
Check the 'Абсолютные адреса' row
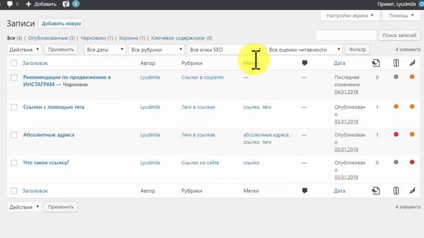14,135
